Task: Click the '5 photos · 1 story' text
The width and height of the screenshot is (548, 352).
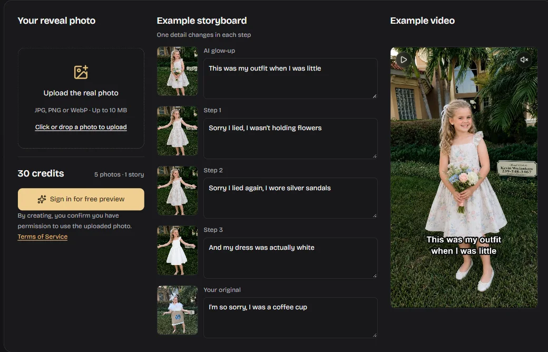Action: [119, 174]
